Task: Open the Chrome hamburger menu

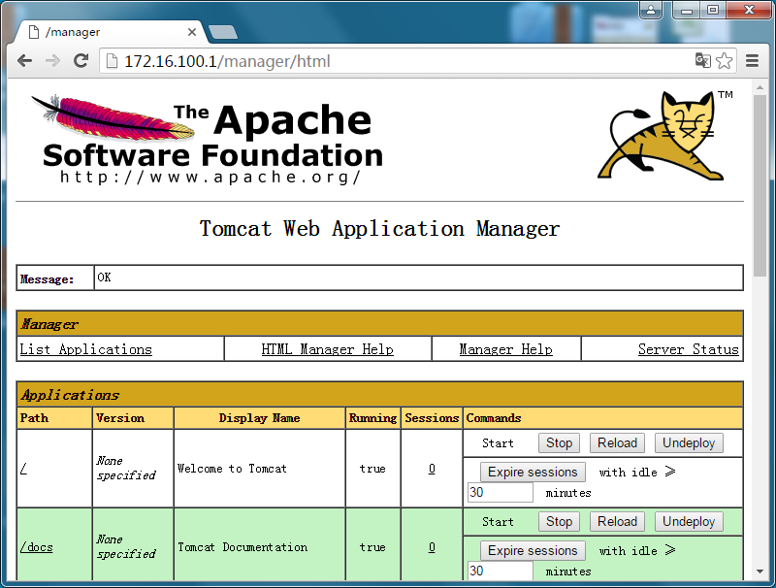Action: (753, 60)
